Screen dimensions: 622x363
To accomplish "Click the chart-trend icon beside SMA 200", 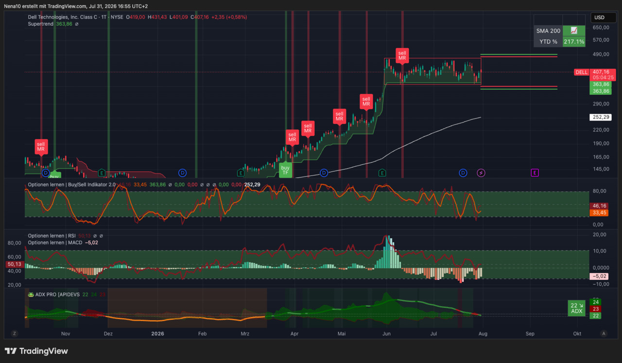I will tap(574, 31).
